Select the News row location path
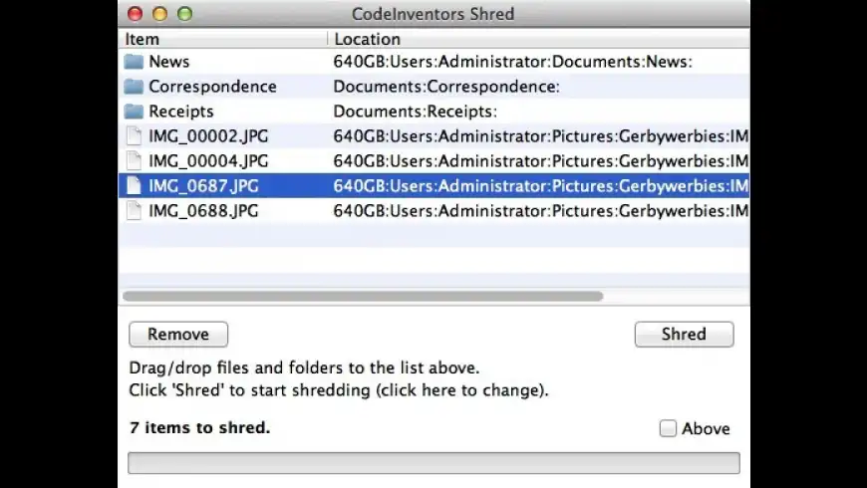The width and height of the screenshot is (867, 488). [x=512, y=62]
